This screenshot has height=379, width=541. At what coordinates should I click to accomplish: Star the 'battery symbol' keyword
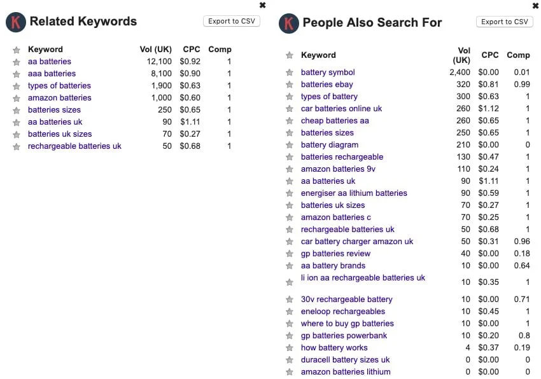click(x=290, y=72)
